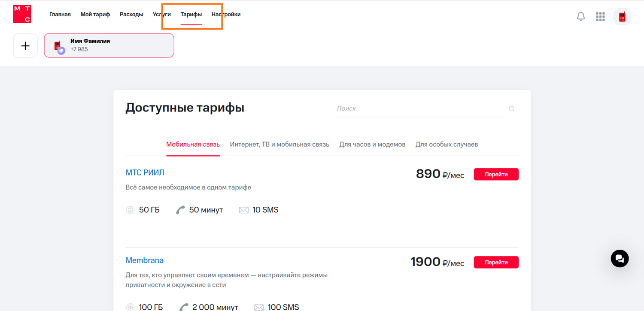644x311 pixels.
Task: Click handset icon beside 50 минут
Action: tap(180, 210)
